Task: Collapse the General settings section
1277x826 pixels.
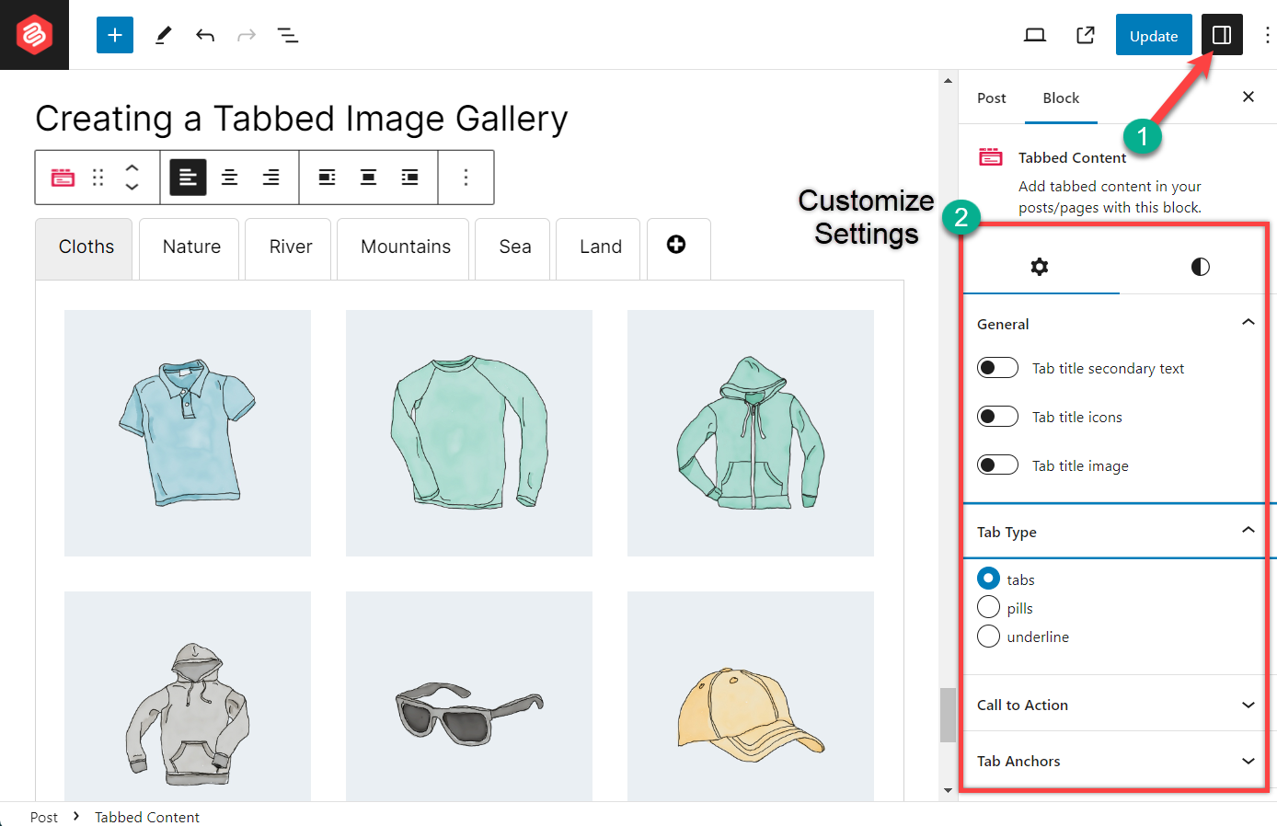Action: click(x=1248, y=322)
